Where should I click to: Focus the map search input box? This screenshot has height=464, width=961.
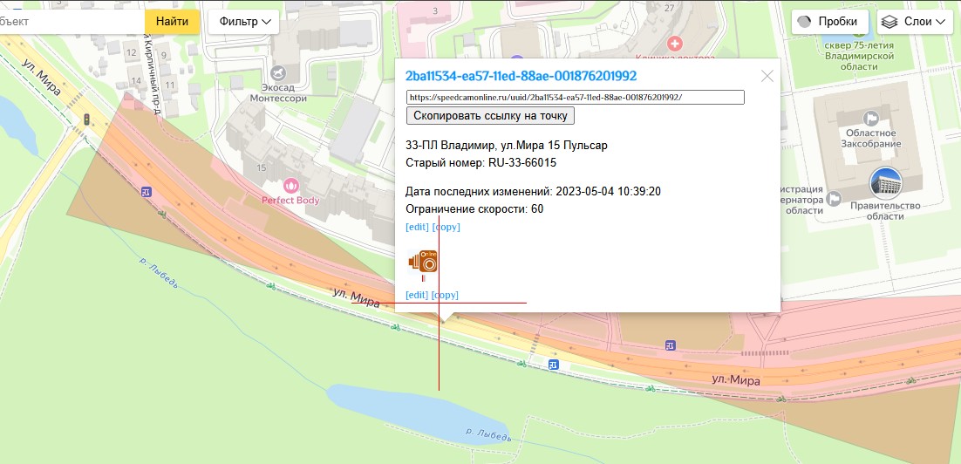pyautogui.click(x=70, y=22)
